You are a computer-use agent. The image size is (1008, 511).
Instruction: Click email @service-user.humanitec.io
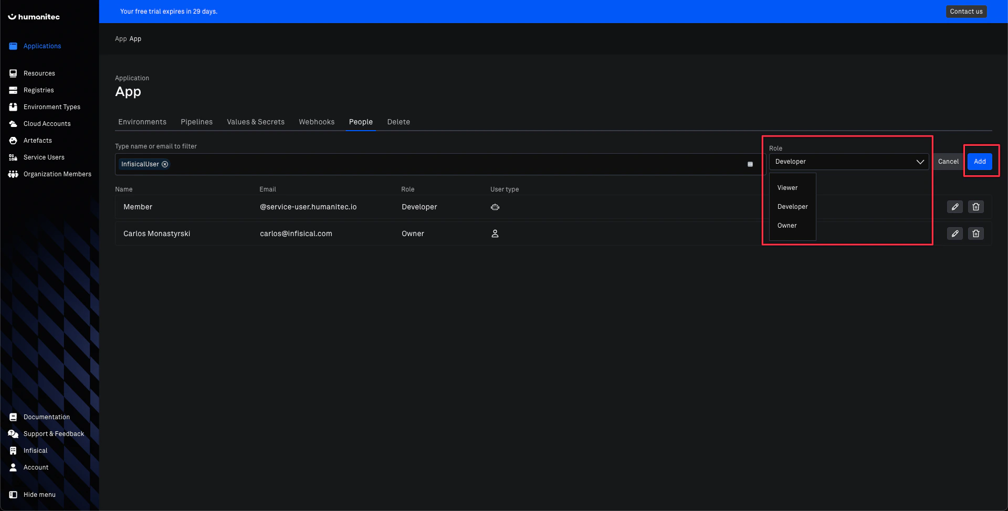click(x=308, y=207)
